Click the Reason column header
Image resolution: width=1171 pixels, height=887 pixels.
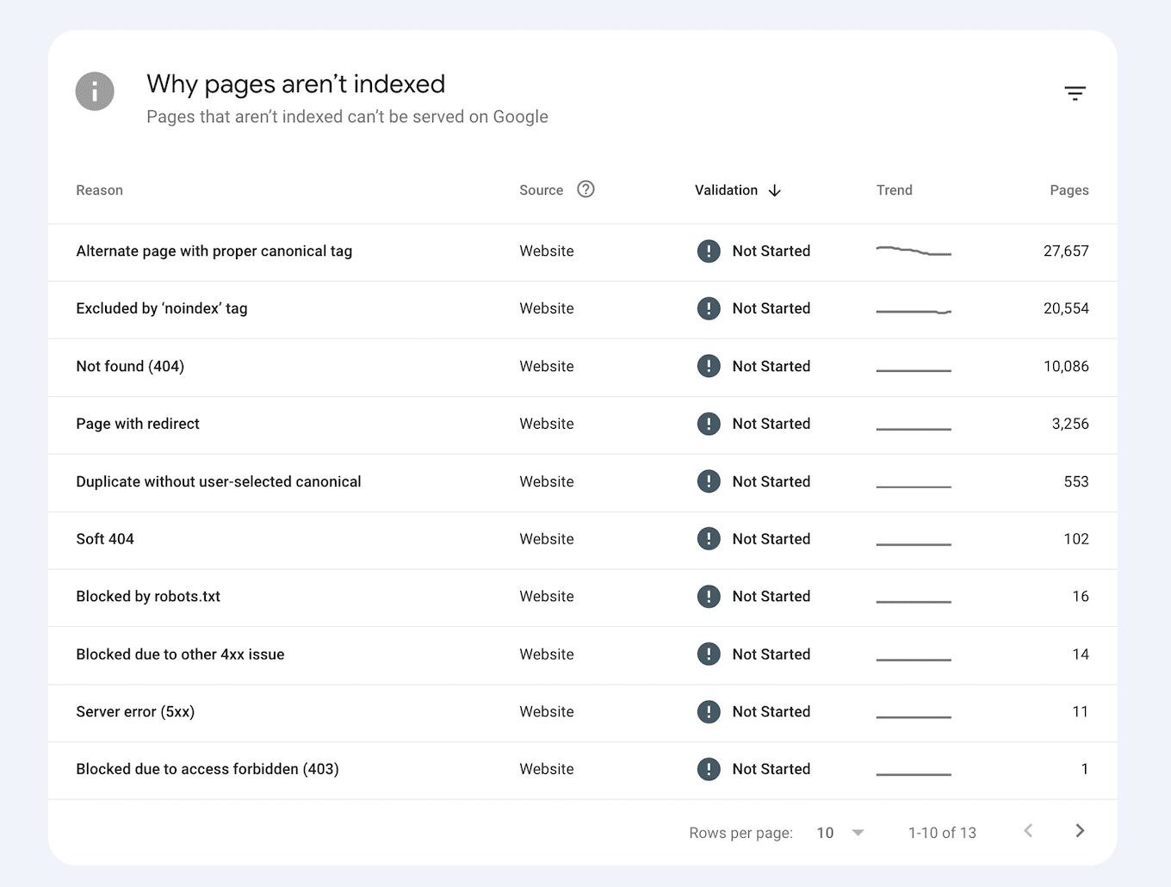point(99,190)
